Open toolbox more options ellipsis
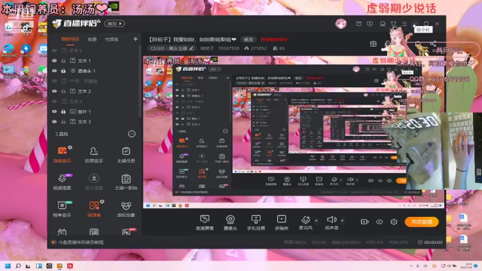Screen dimensions: 482x271 [131, 134]
